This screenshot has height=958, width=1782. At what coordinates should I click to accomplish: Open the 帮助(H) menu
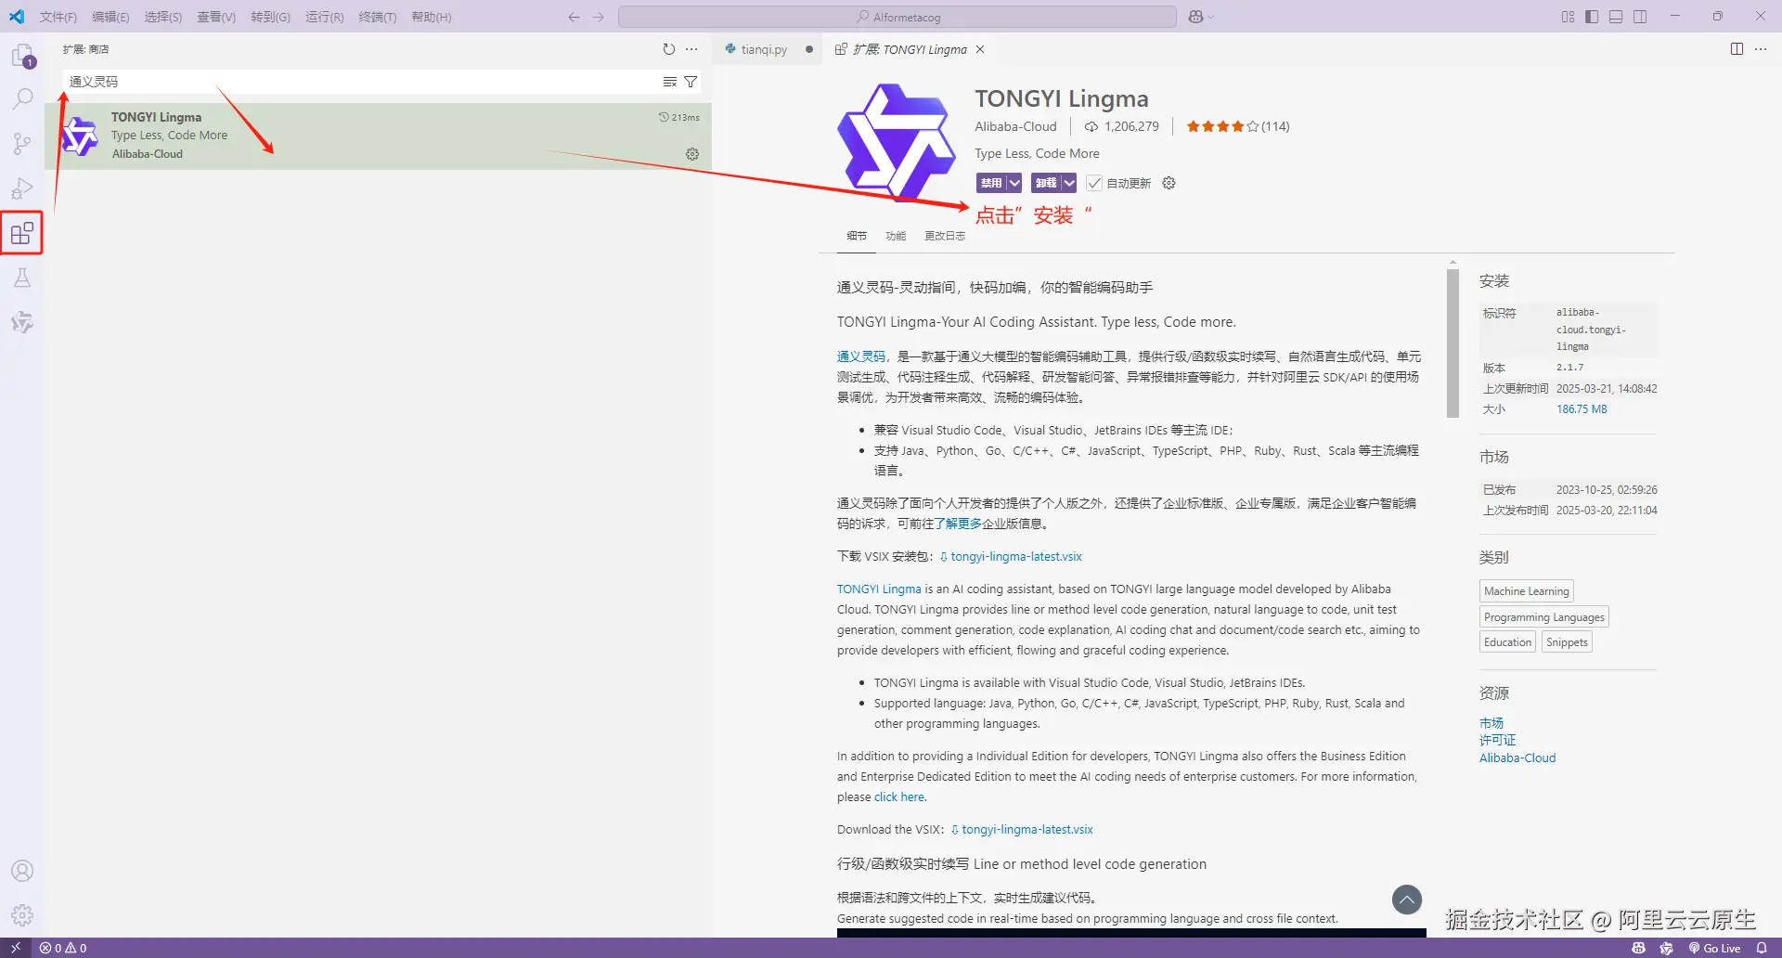pos(432,17)
